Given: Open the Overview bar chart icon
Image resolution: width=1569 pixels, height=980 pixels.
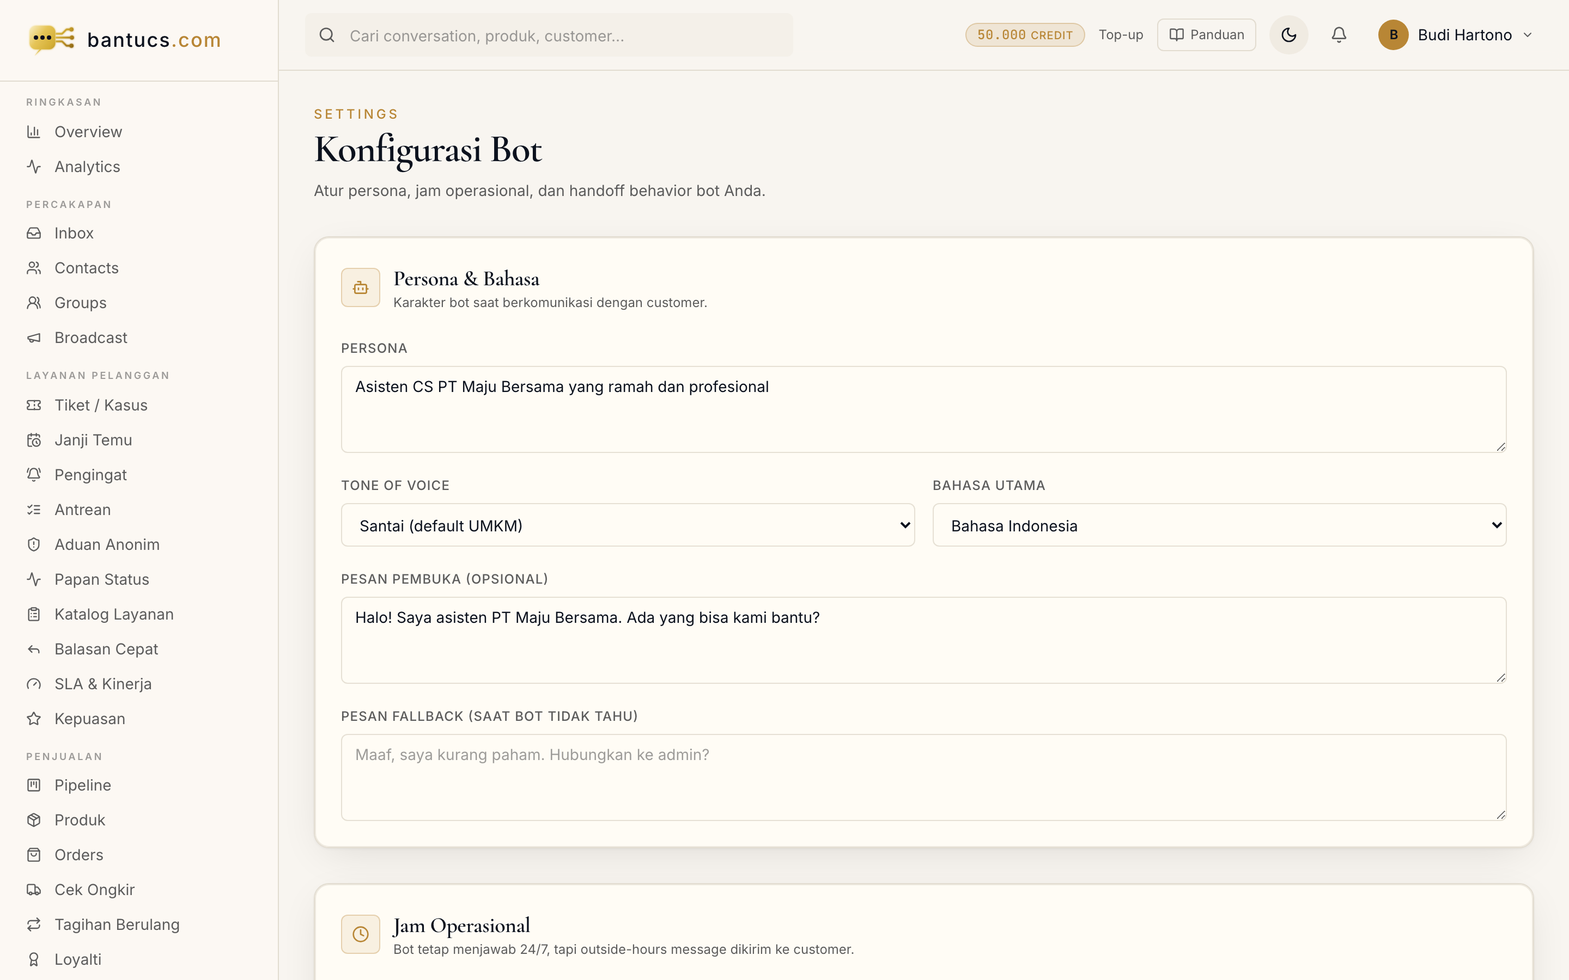Looking at the screenshot, I should [x=34, y=132].
